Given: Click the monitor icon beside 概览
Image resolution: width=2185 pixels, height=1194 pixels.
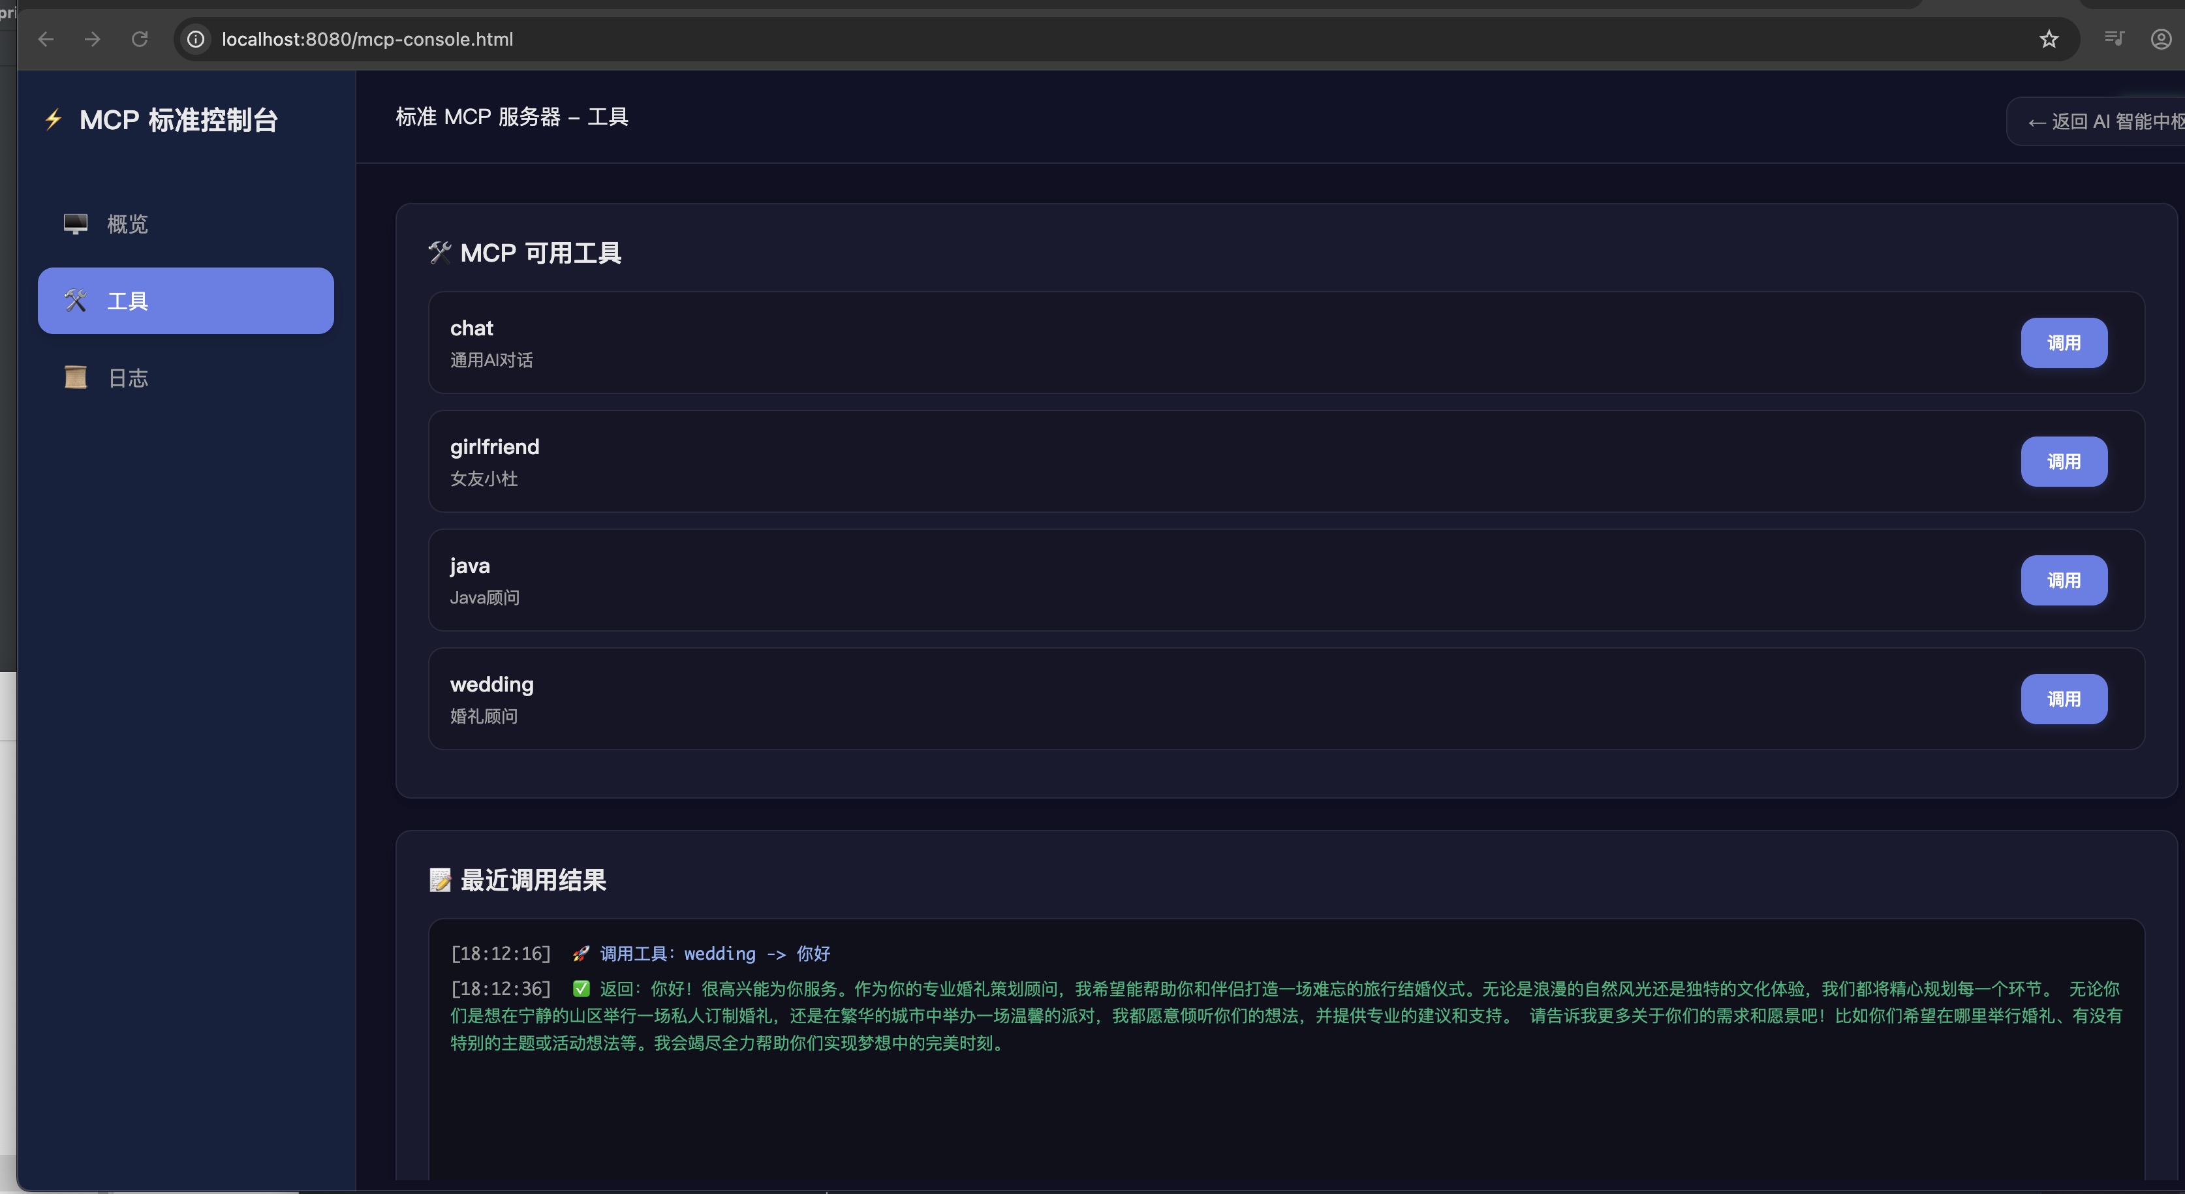Looking at the screenshot, I should pos(76,224).
